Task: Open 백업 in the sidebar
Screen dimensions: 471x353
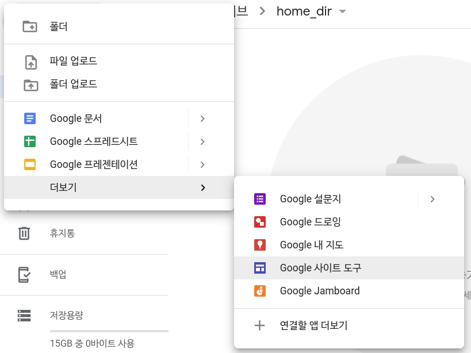Action: (58, 274)
